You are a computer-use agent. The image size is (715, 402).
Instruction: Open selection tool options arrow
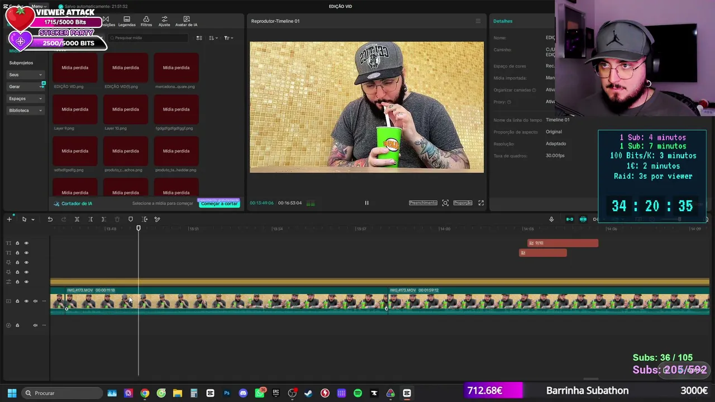[x=32, y=219]
